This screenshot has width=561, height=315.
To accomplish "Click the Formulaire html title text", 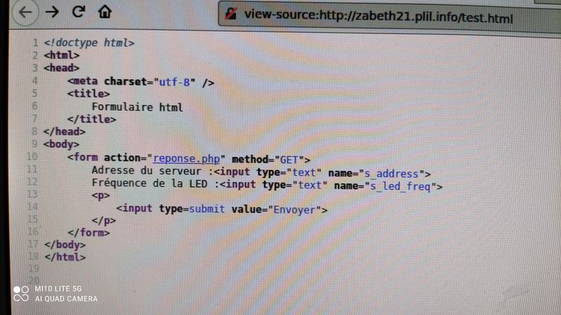I will [137, 107].
